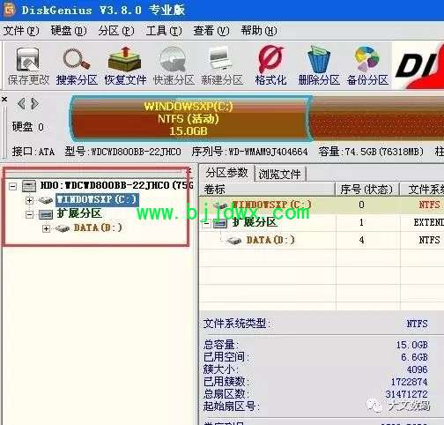Open the 工具(T) menu

point(164,31)
